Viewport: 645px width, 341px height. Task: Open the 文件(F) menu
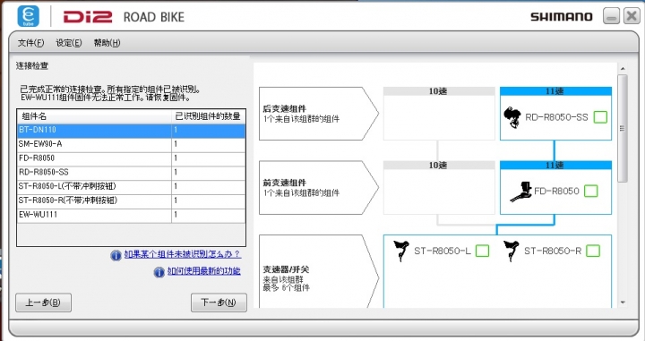[x=30, y=43]
